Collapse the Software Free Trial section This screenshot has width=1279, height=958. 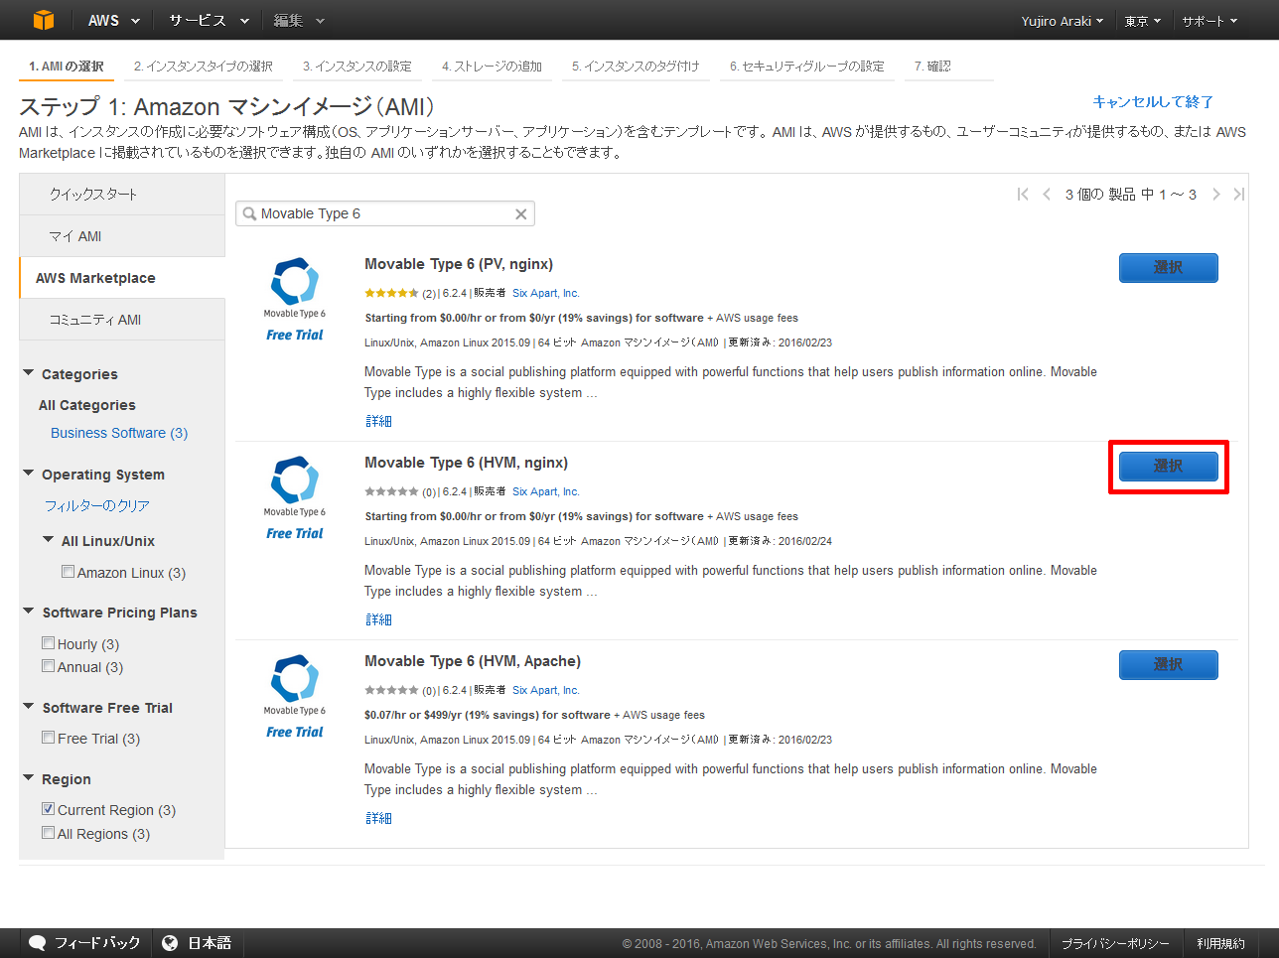29,707
